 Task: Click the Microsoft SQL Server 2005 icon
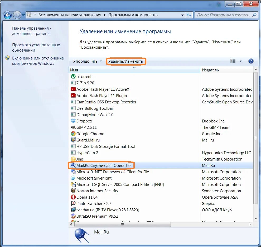point(73,184)
